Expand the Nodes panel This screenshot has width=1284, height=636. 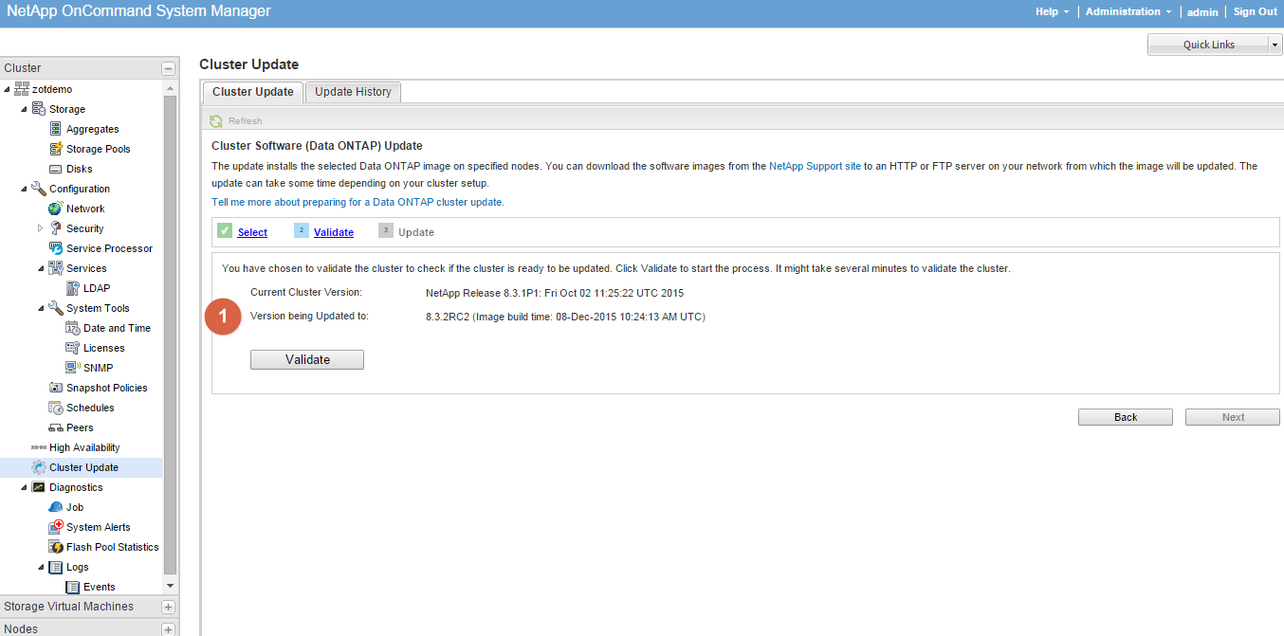tap(169, 629)
